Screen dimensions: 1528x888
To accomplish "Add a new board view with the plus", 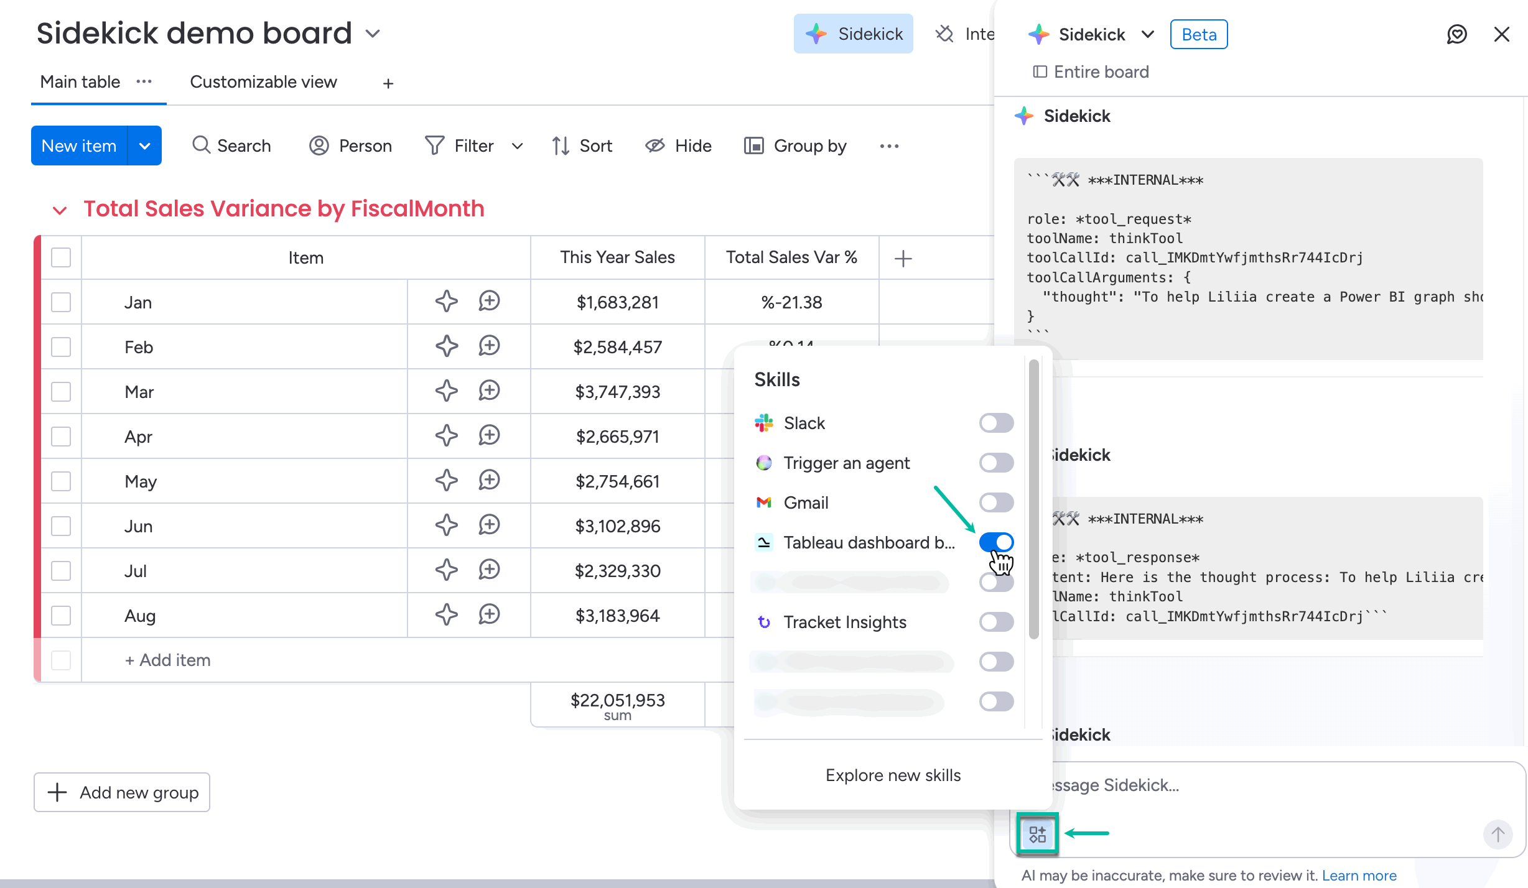I will (x=388, y=83).
